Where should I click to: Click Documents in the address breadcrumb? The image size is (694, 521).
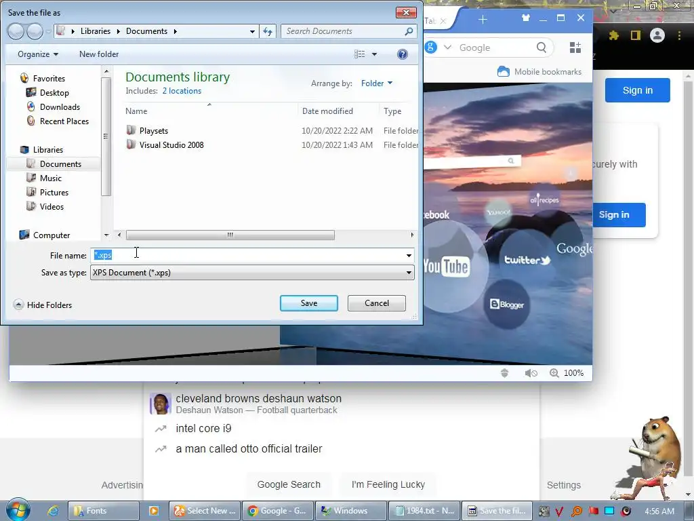146,31
